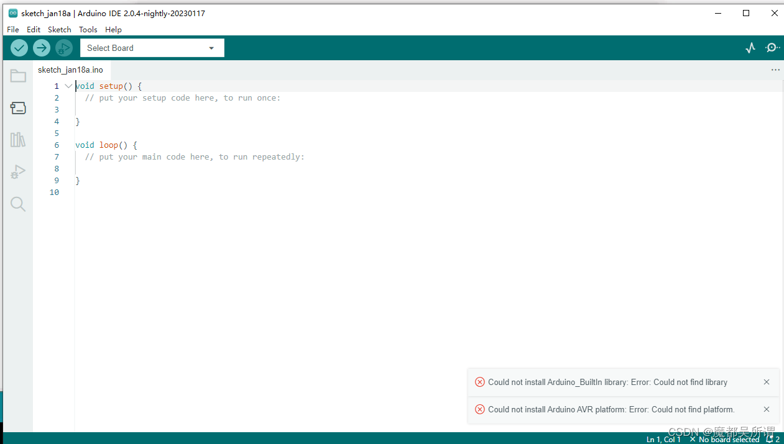
Task: Open the Serial Monitor icon
Action: click(772, 47)
